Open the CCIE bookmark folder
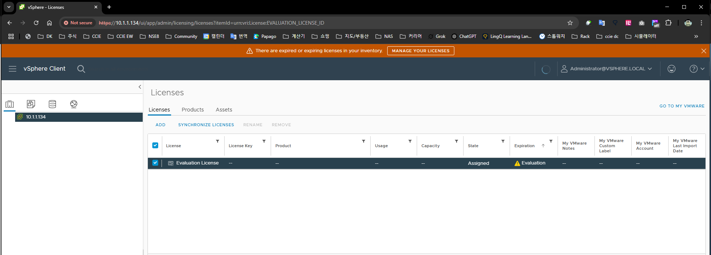The image size is (711, 255). point(92,36)
